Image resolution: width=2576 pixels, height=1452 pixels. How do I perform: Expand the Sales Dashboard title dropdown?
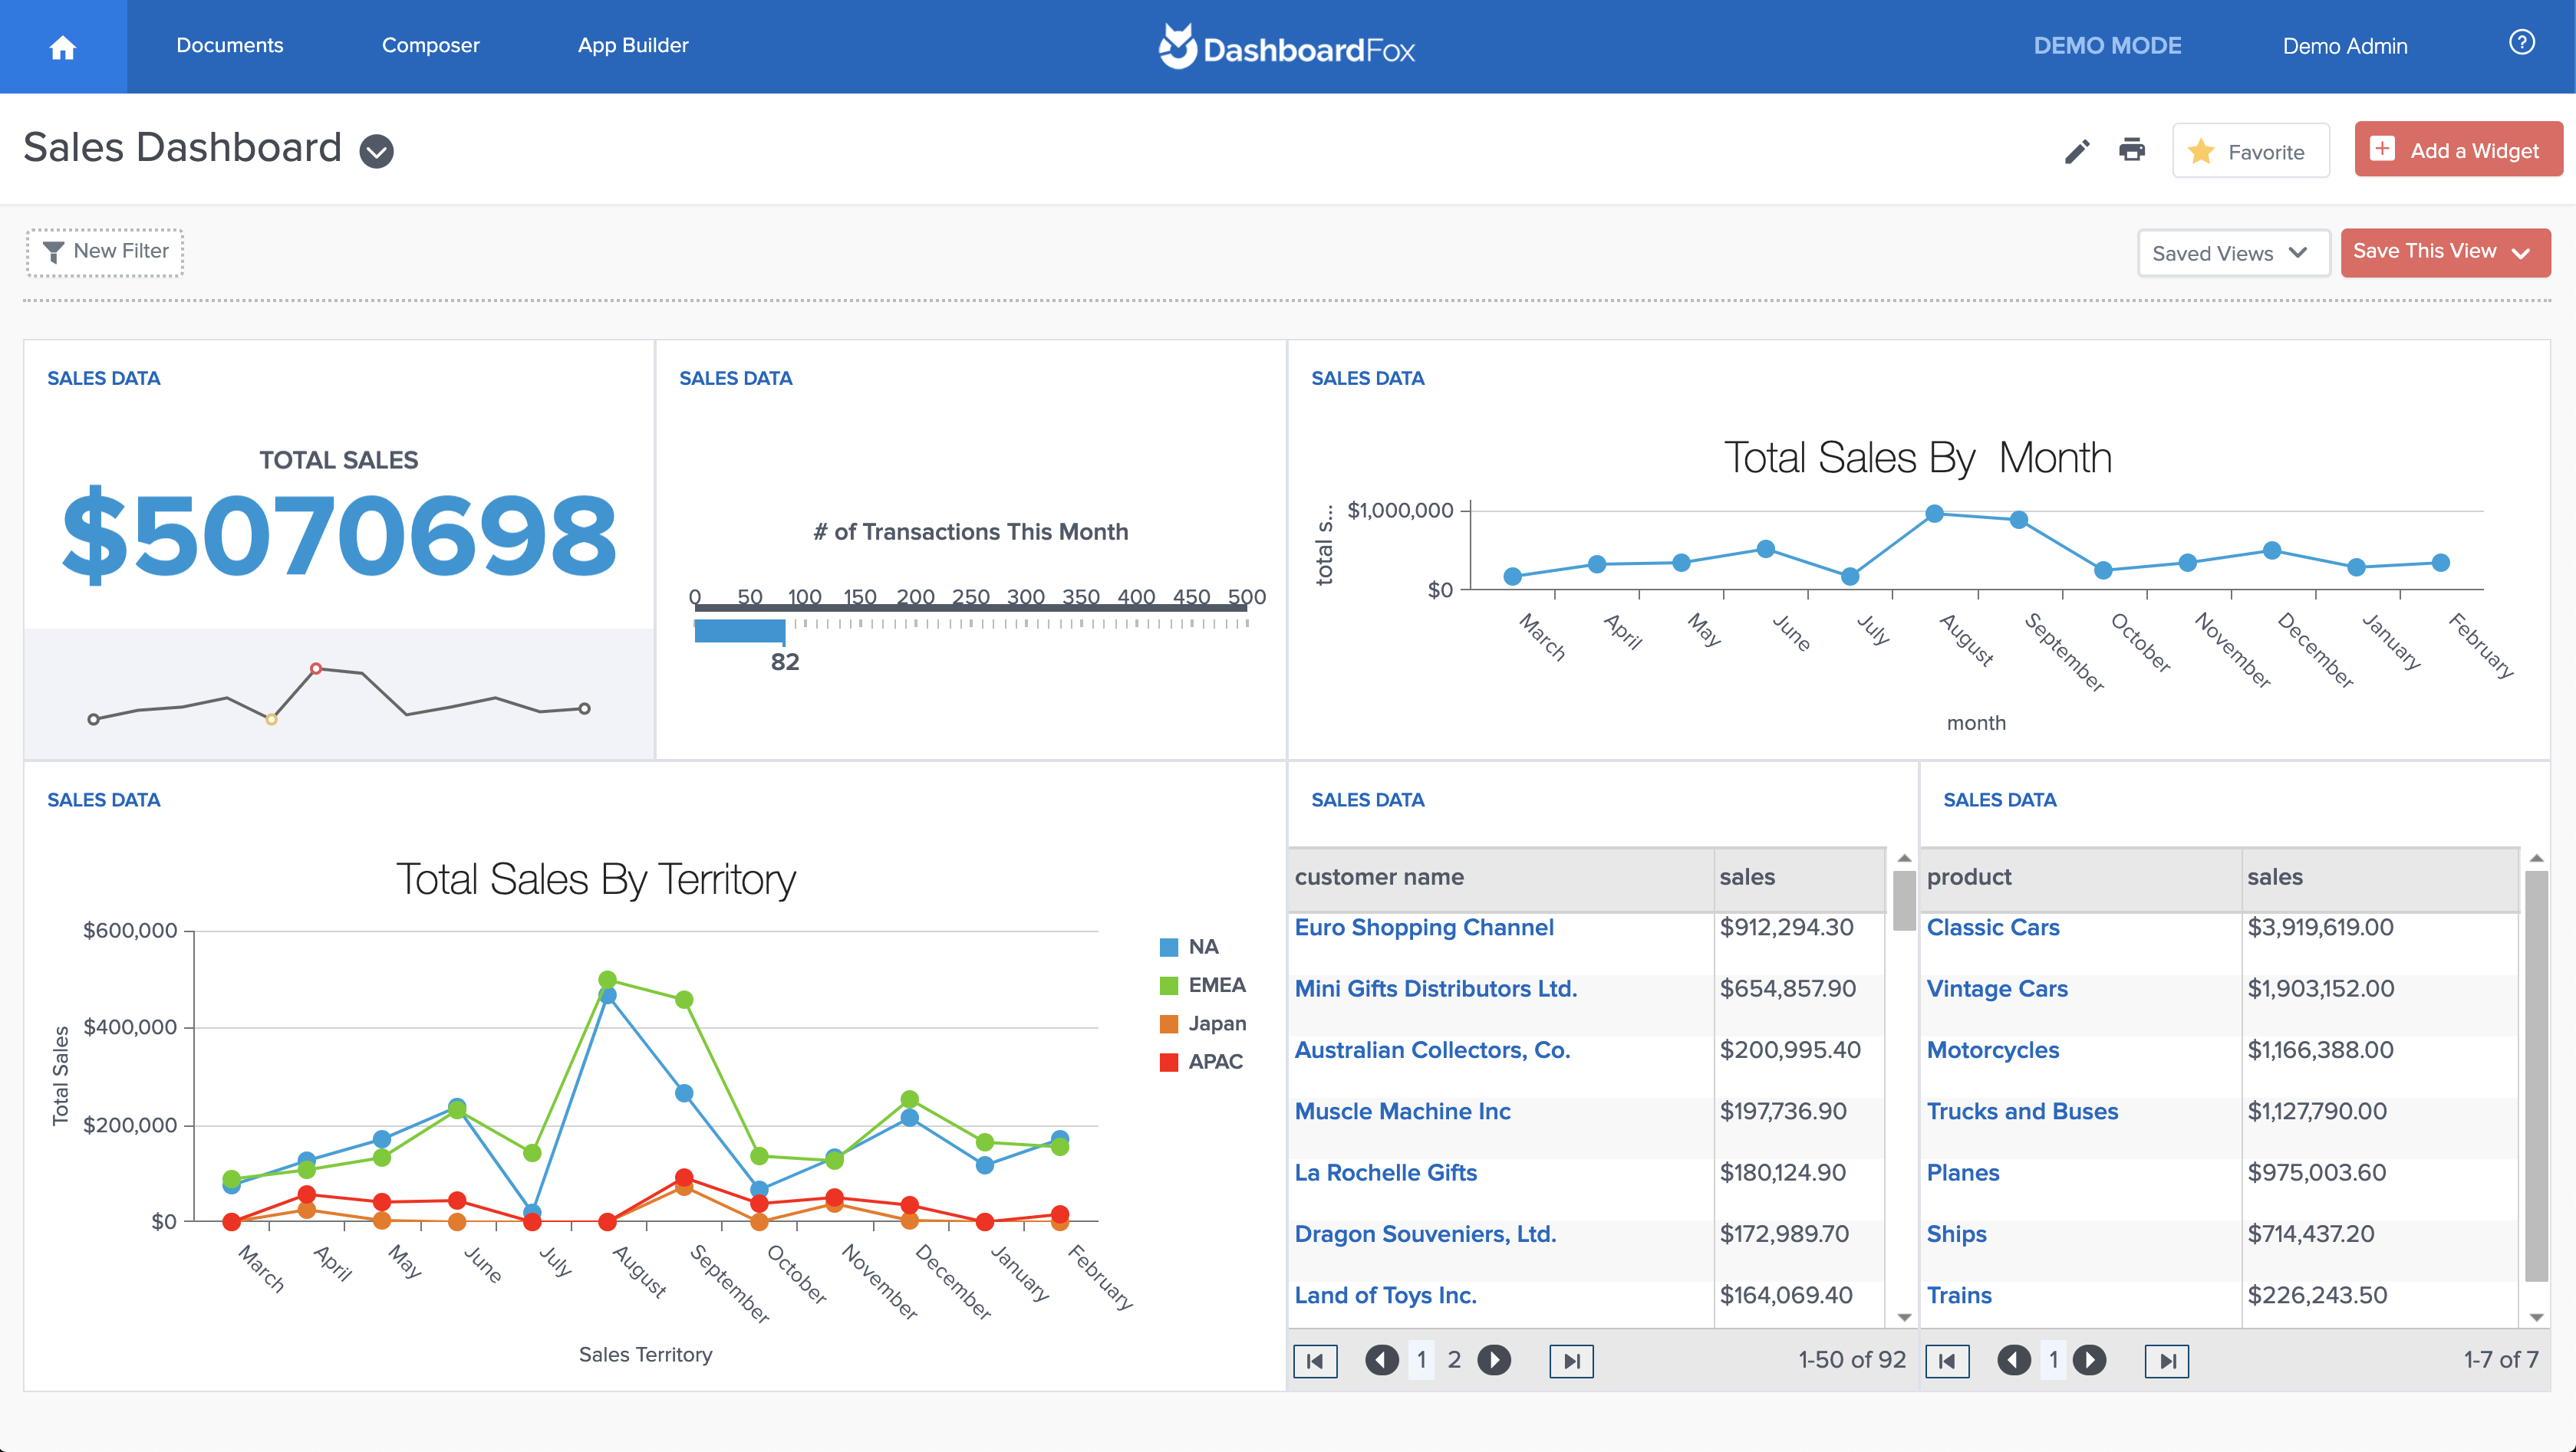[376, 151]
